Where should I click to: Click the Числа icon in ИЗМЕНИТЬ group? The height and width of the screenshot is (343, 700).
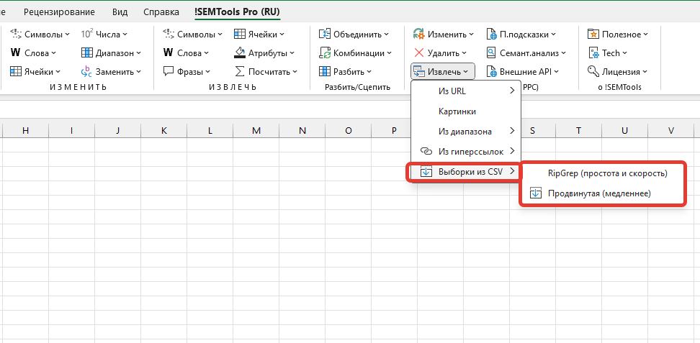click(x=87, y=34)
